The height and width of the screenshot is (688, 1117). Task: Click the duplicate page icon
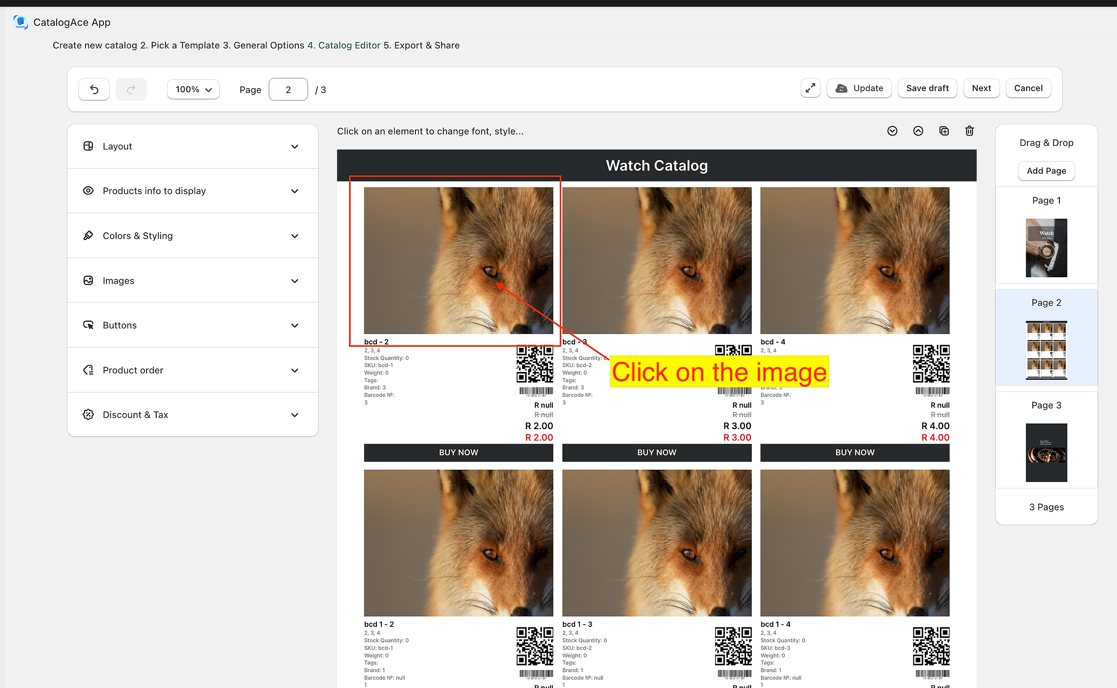coord(944,131)
